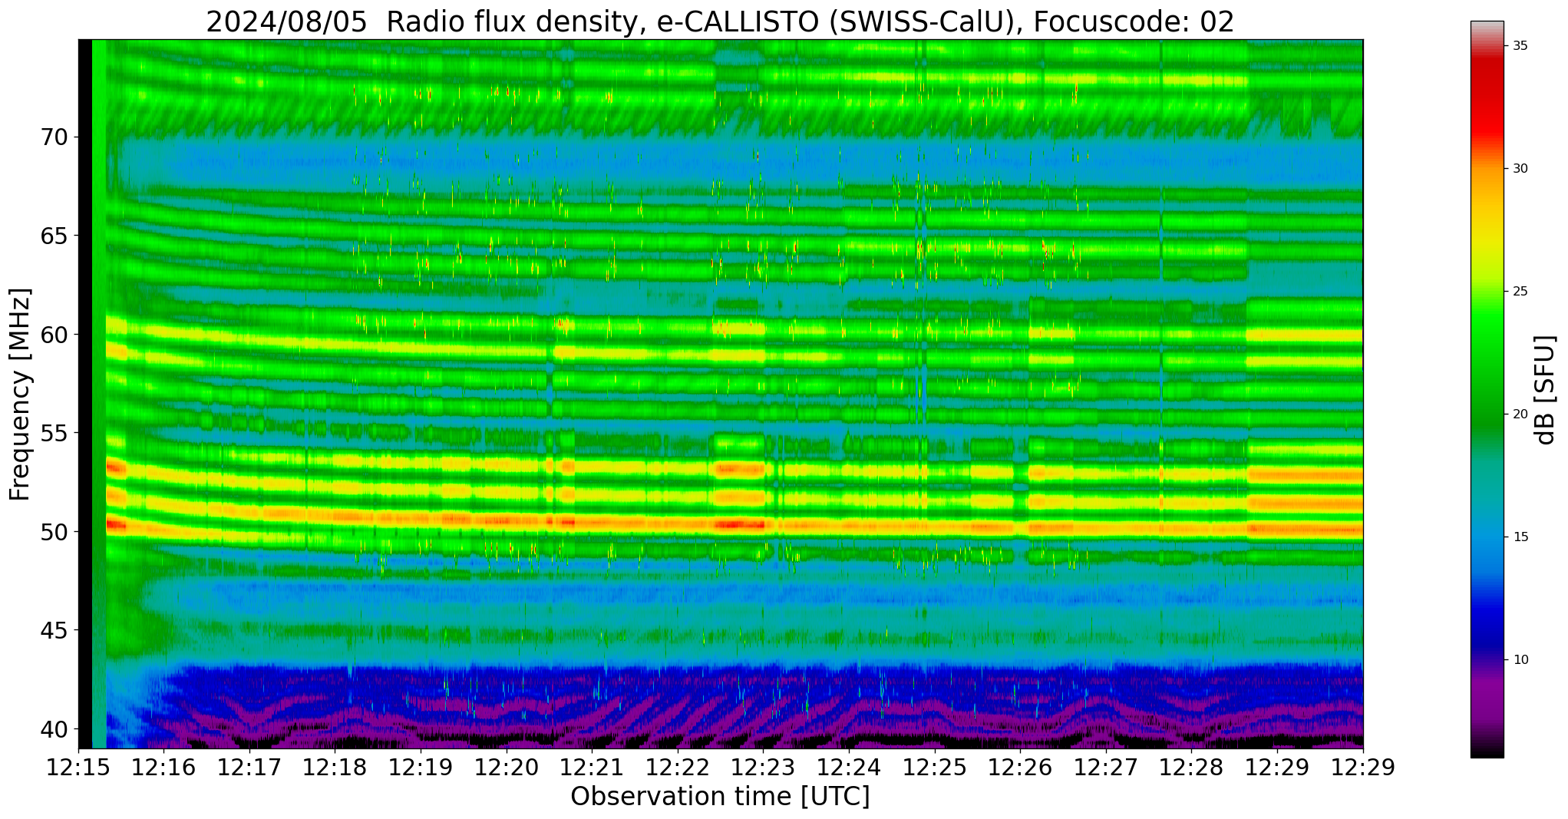Click the 12:18 time tick label

335,768
